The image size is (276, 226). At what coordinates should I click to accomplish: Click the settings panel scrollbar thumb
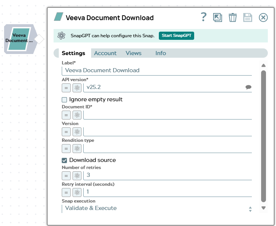[263, 136]
